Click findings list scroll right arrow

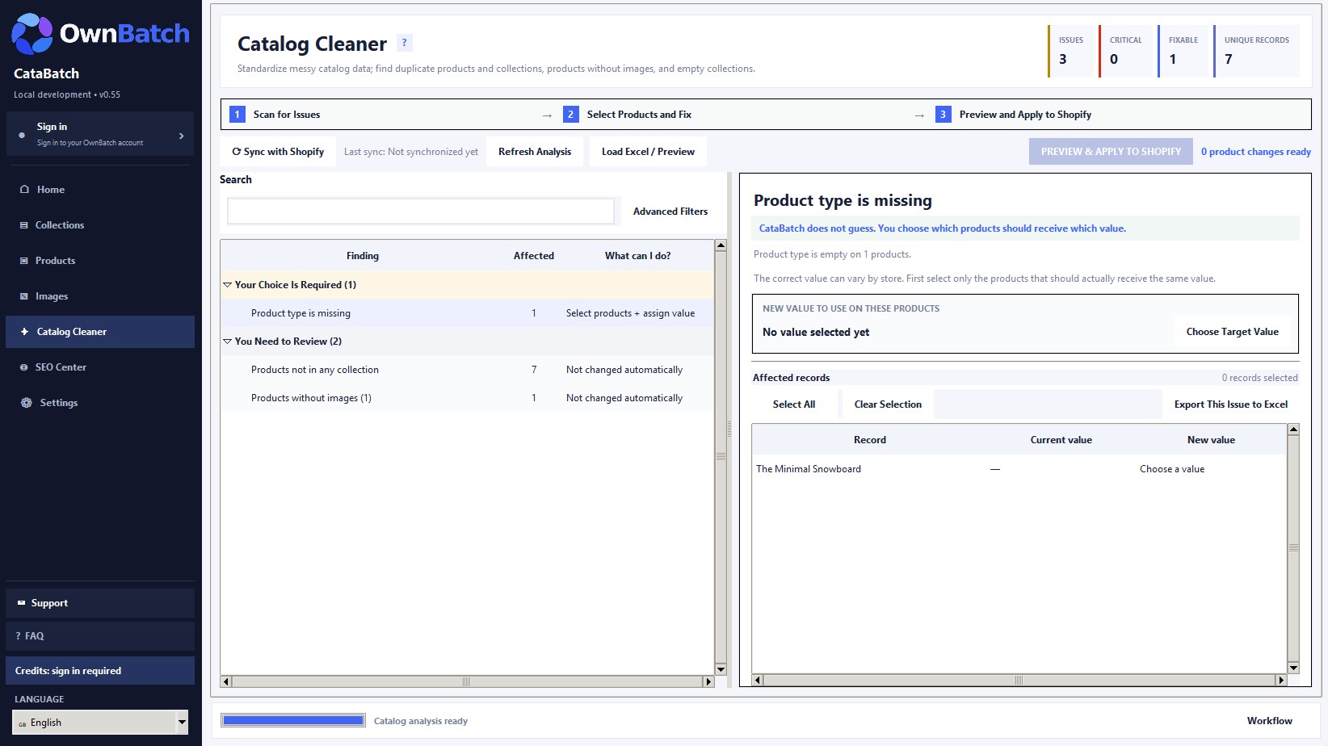pos(708,681)
